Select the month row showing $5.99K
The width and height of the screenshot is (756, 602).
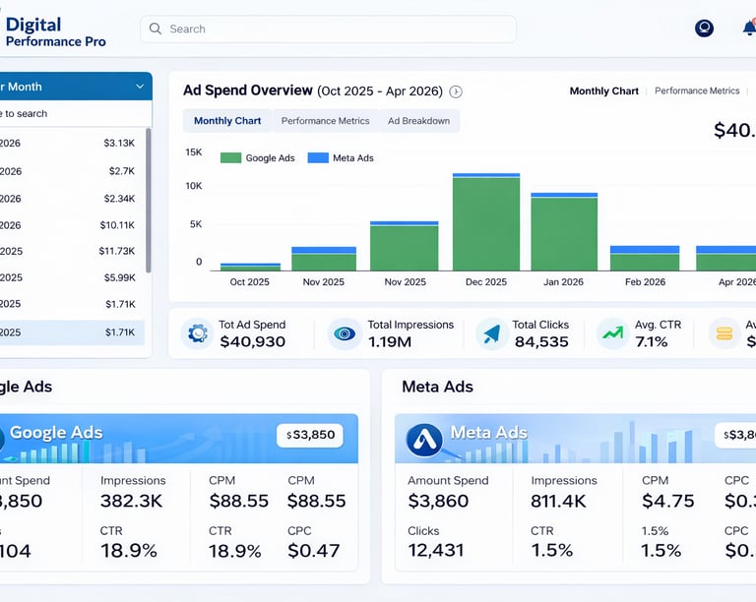click(72, 277)
